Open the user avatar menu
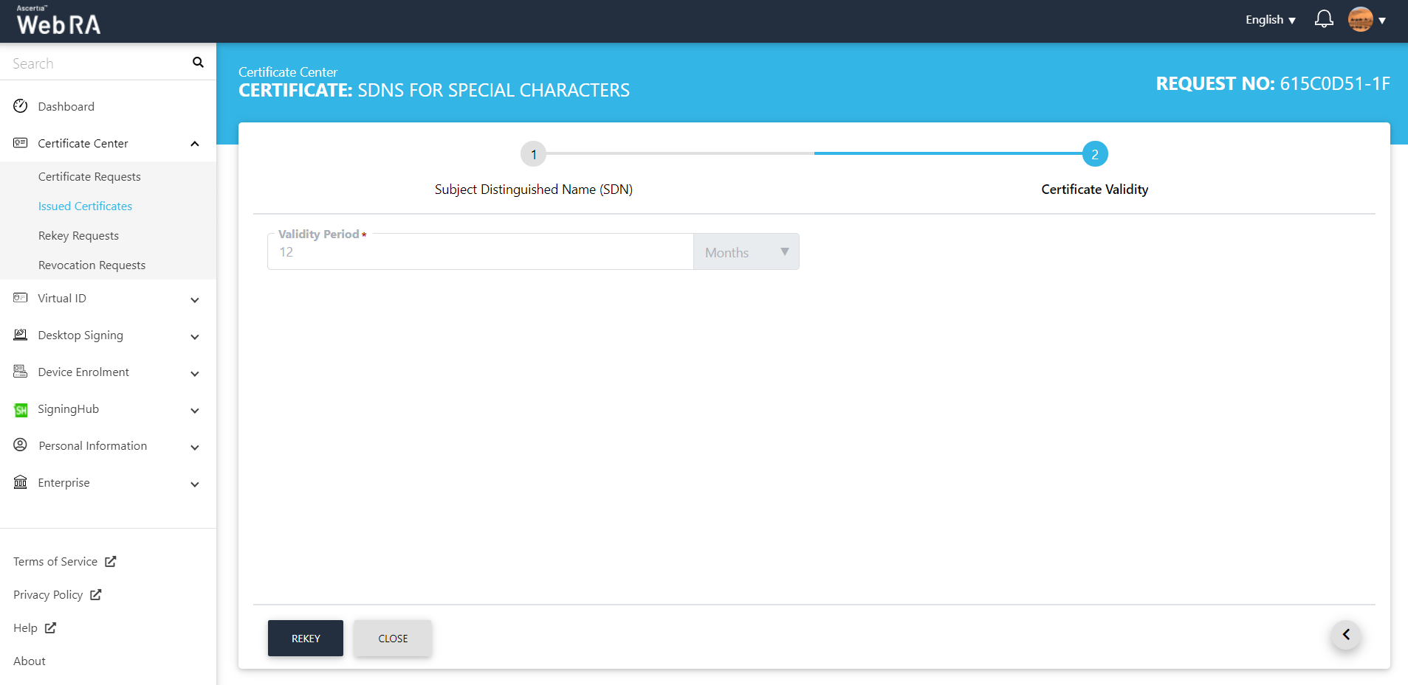 (1366, 20)
